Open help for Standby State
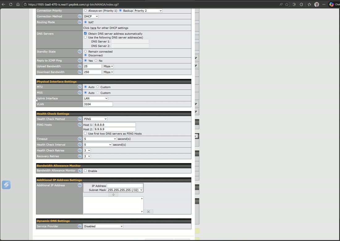Image resolution: width=340 pixels, height=241 pixels. (80, 51)
